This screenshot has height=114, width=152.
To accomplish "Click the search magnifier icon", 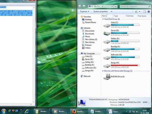I will (x=149, y=6).
